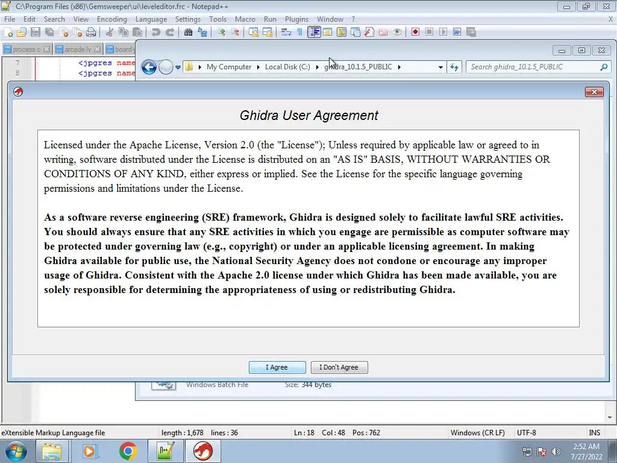Open the Function List toolbar icon
617x463 pixels.
point(369,33)
